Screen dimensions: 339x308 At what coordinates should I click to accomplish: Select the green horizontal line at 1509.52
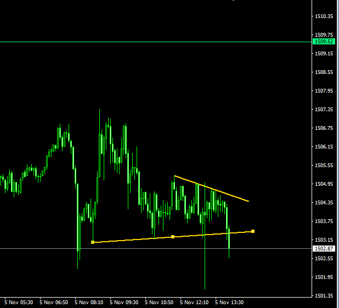156,42
